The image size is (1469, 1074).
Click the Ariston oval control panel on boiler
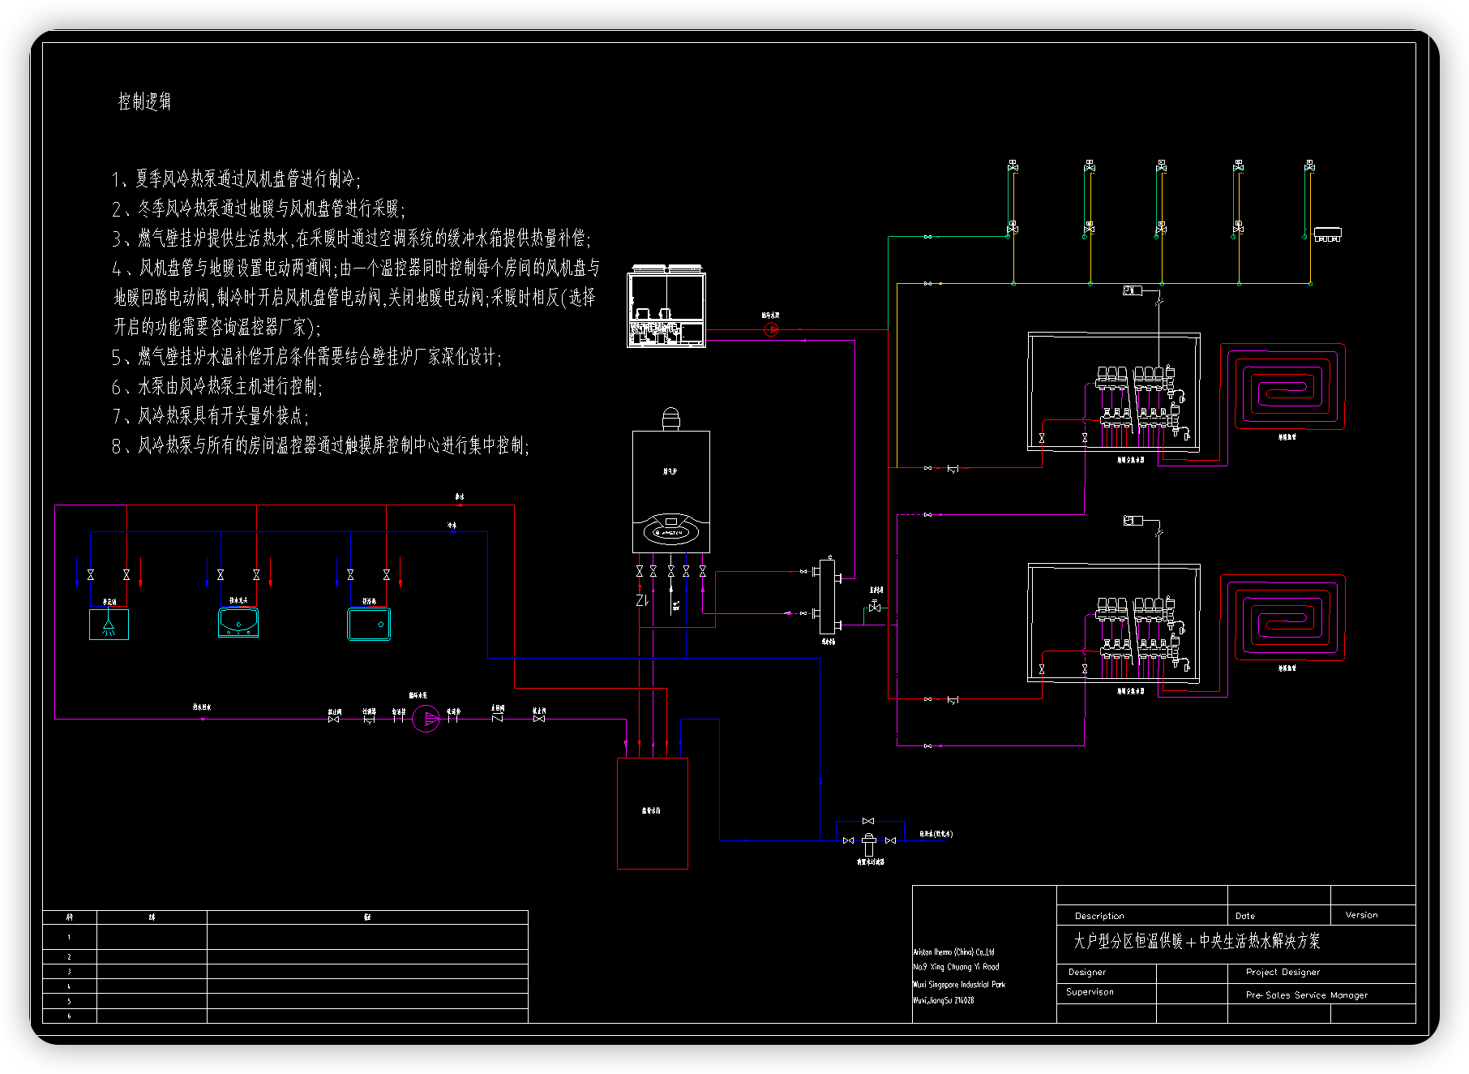point(670,532)
